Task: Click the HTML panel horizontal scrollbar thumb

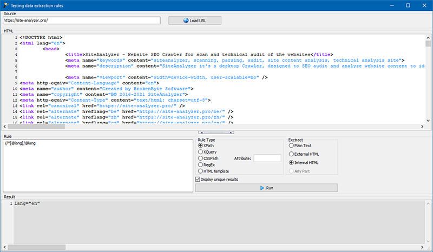Action: (36, 127)
